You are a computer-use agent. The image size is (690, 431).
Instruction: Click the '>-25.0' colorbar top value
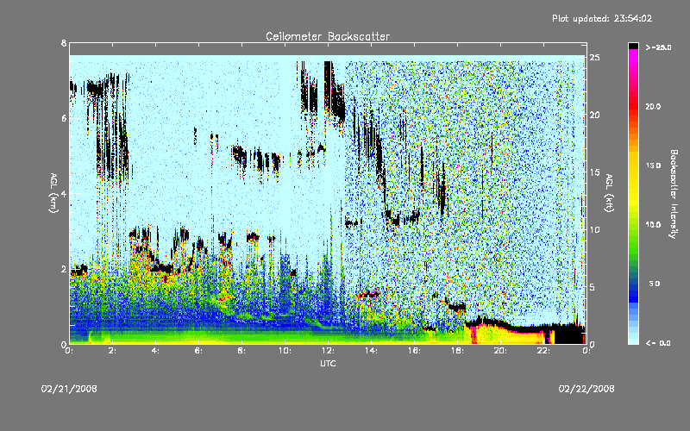[658, 47]
